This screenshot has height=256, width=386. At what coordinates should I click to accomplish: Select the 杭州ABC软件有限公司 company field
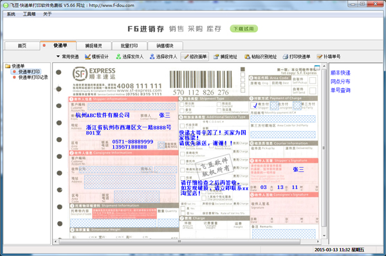pyautogui.click(x=103, y=115)
